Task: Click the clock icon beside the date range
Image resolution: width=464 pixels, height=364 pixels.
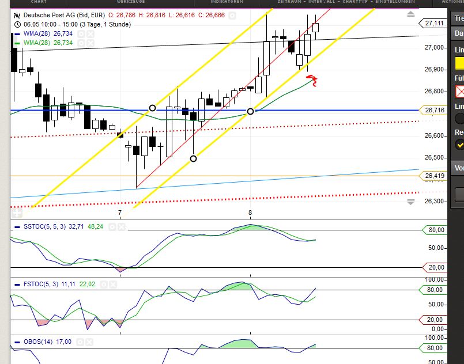Action: pos(17,24)
